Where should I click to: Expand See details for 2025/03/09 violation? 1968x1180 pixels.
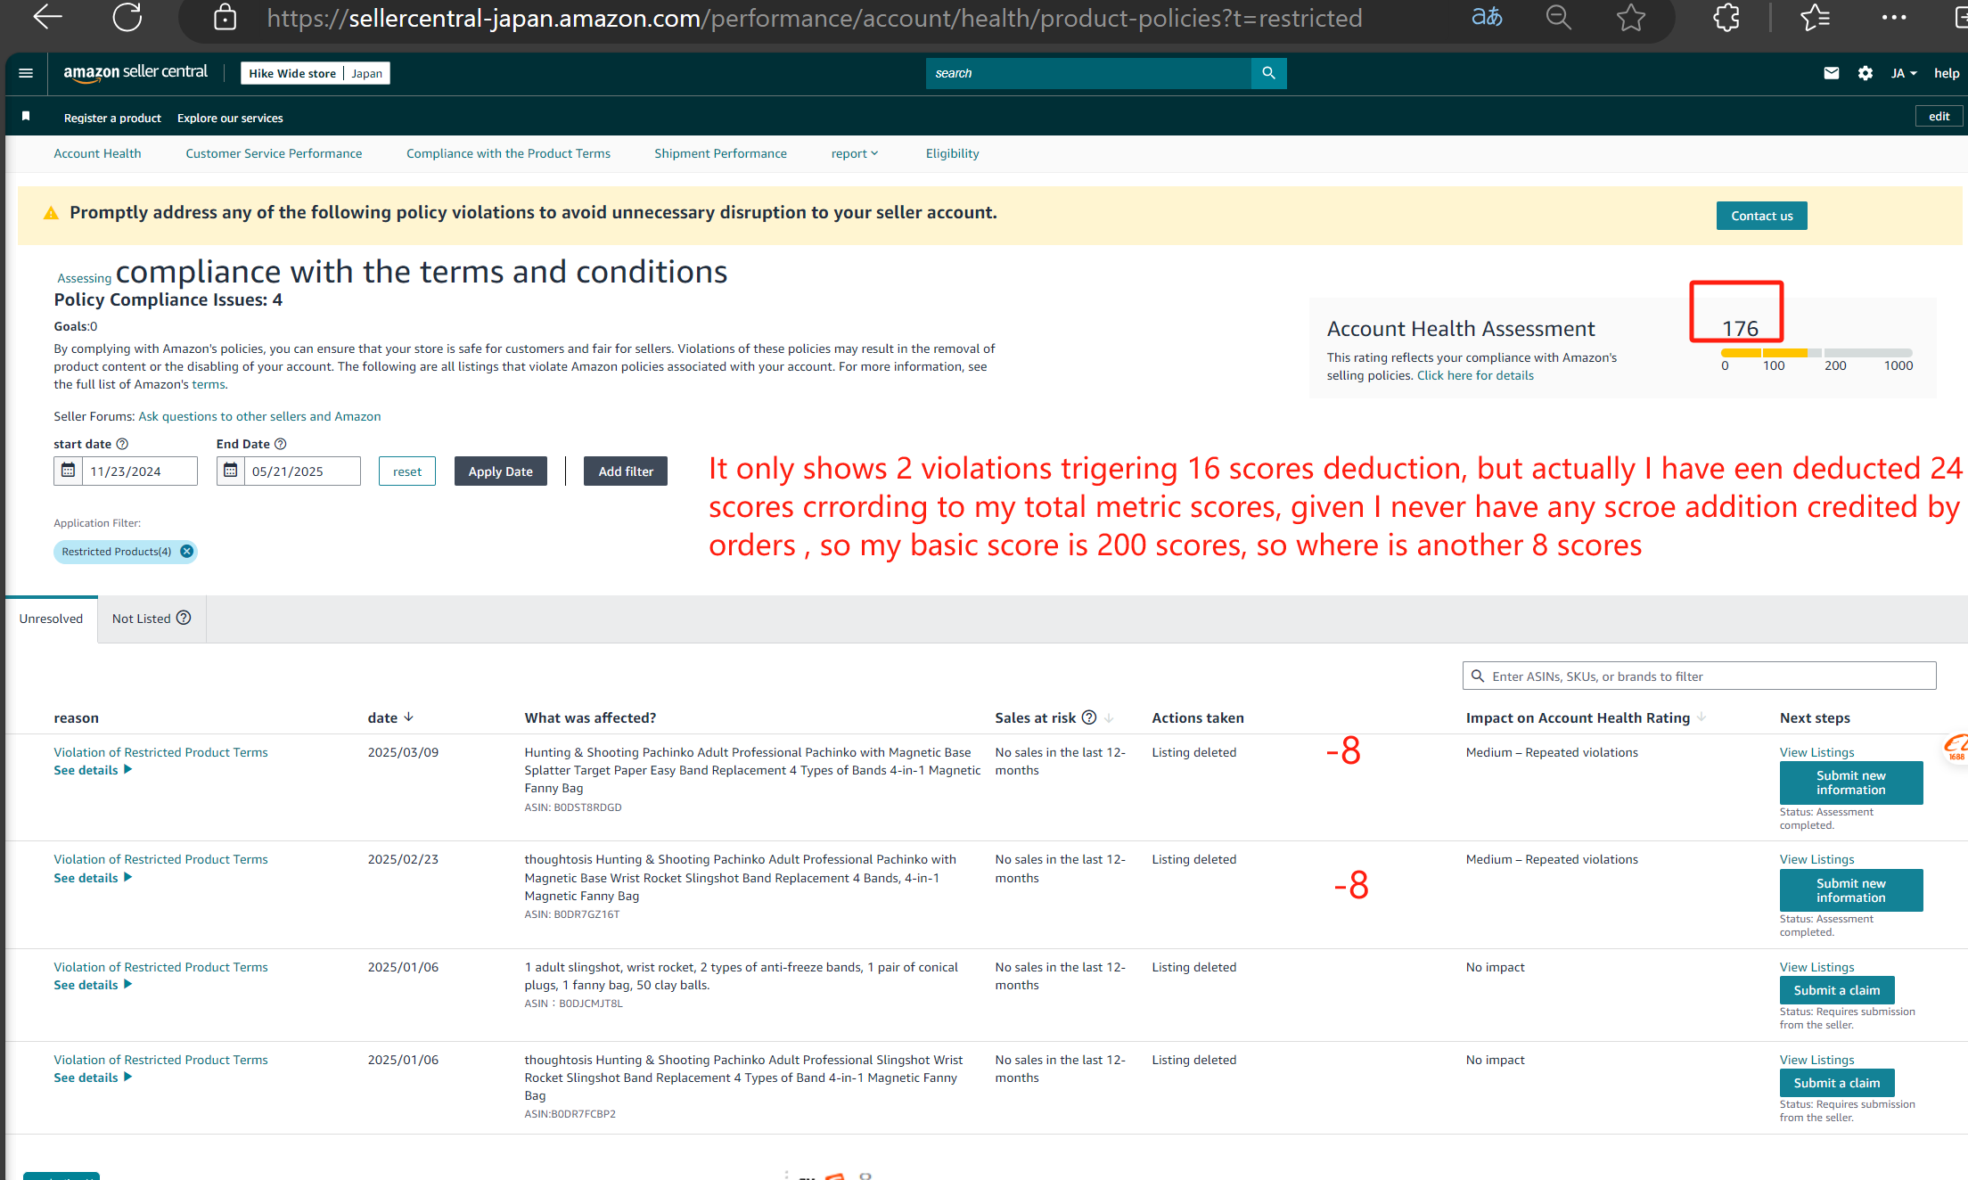click(93, 770)
